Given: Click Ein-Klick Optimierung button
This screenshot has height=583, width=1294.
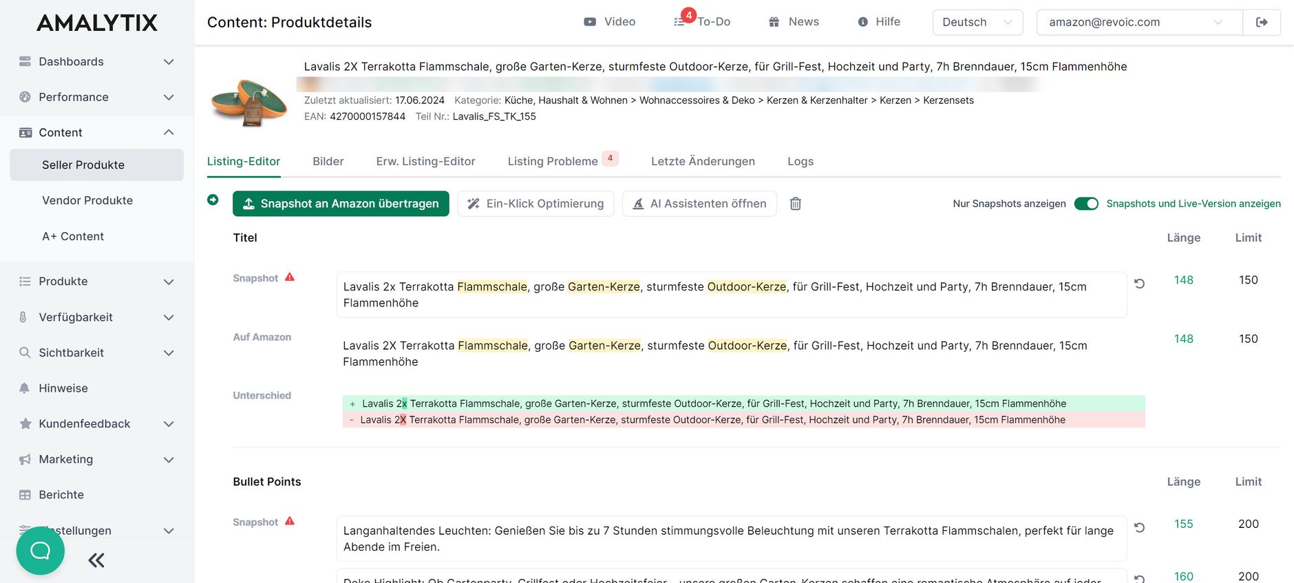Looking at the screenshot, I should click(535, 204).
